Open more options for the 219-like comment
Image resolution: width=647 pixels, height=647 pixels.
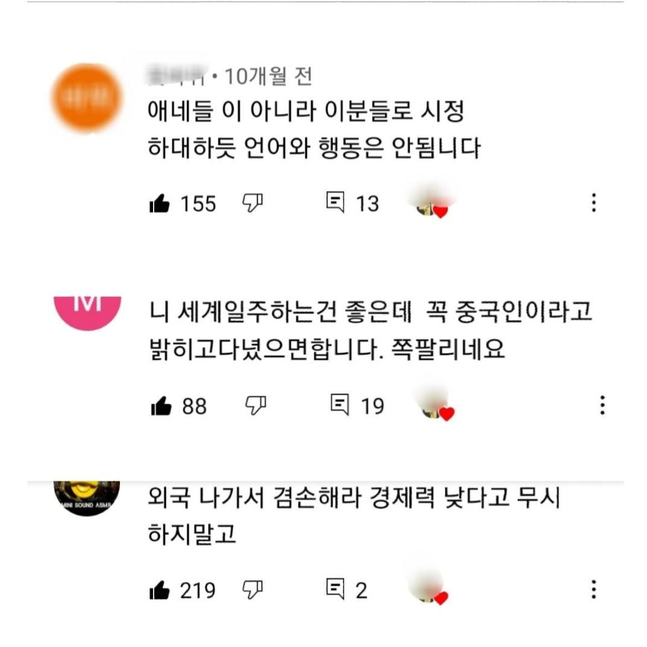(594, 589)
